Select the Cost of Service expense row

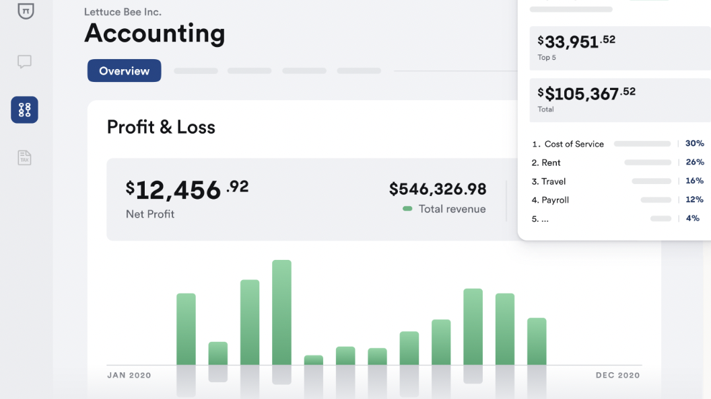pyautogui.click(x=574, y=144)
